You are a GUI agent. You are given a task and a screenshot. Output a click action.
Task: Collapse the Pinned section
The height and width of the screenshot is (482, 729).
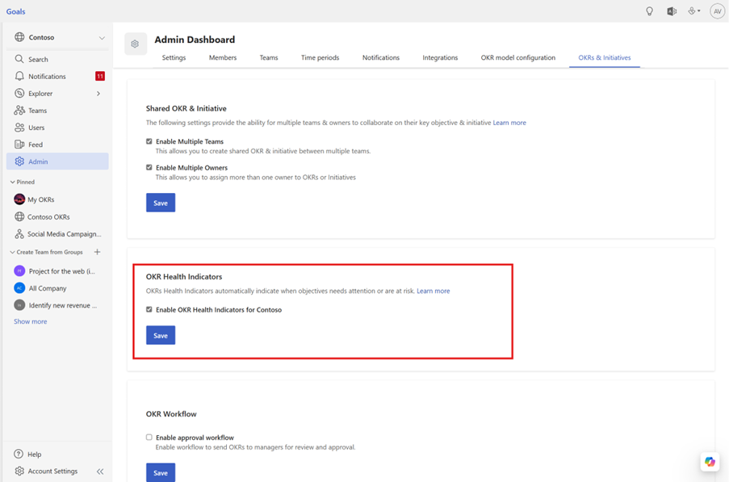click(13, 182)
